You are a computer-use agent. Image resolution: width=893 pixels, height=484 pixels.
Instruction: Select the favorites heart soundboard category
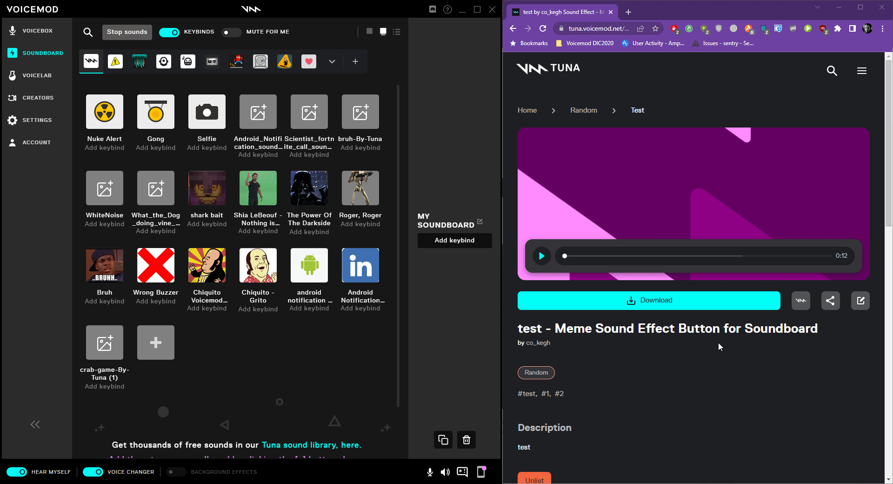(308, 61)
